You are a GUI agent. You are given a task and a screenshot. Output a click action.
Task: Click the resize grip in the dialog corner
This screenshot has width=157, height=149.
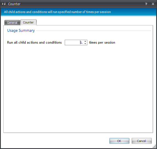(x=155, y=147)
